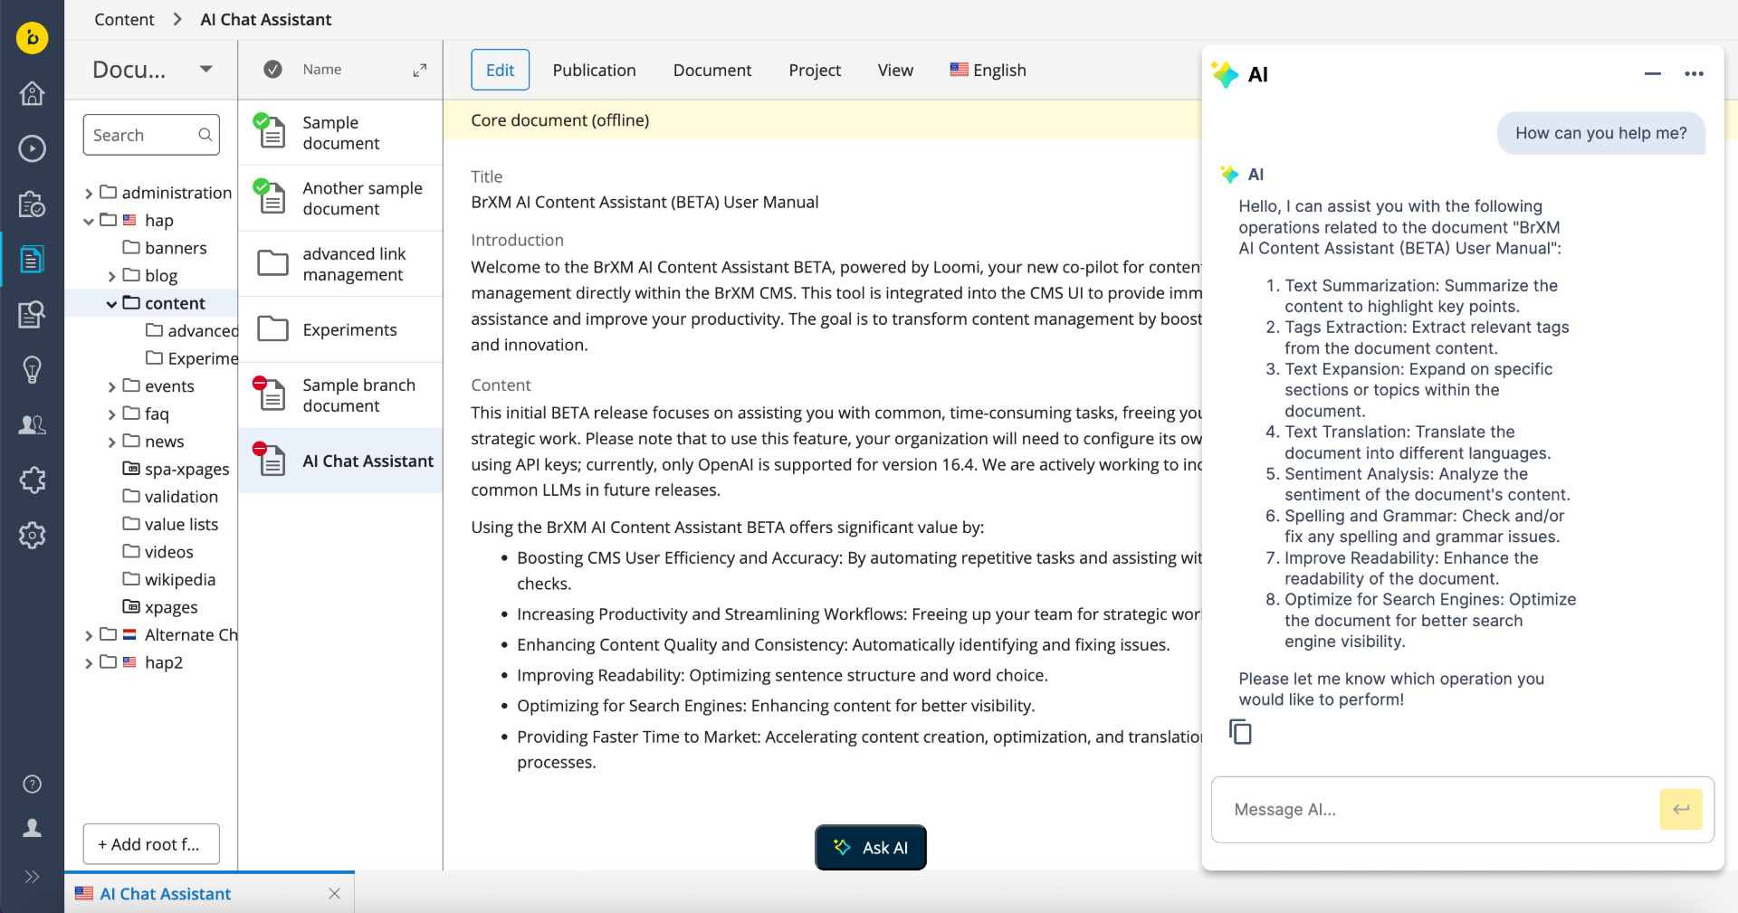
Task: Open the Experiments folder in list
Action: pos(340,329)
